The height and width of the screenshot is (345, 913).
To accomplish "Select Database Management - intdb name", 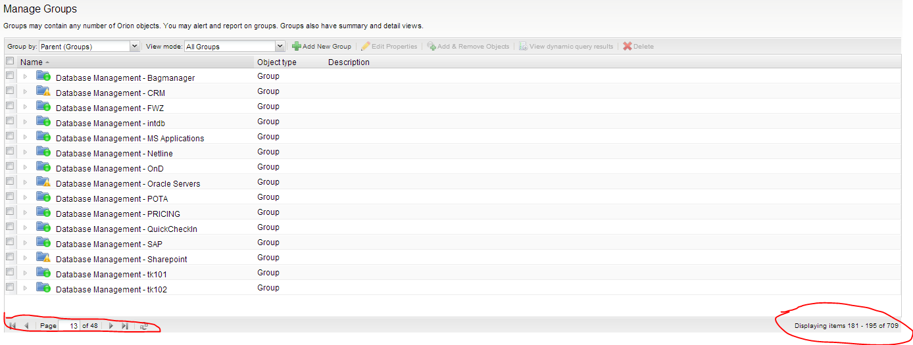I will tap(111, 124).
